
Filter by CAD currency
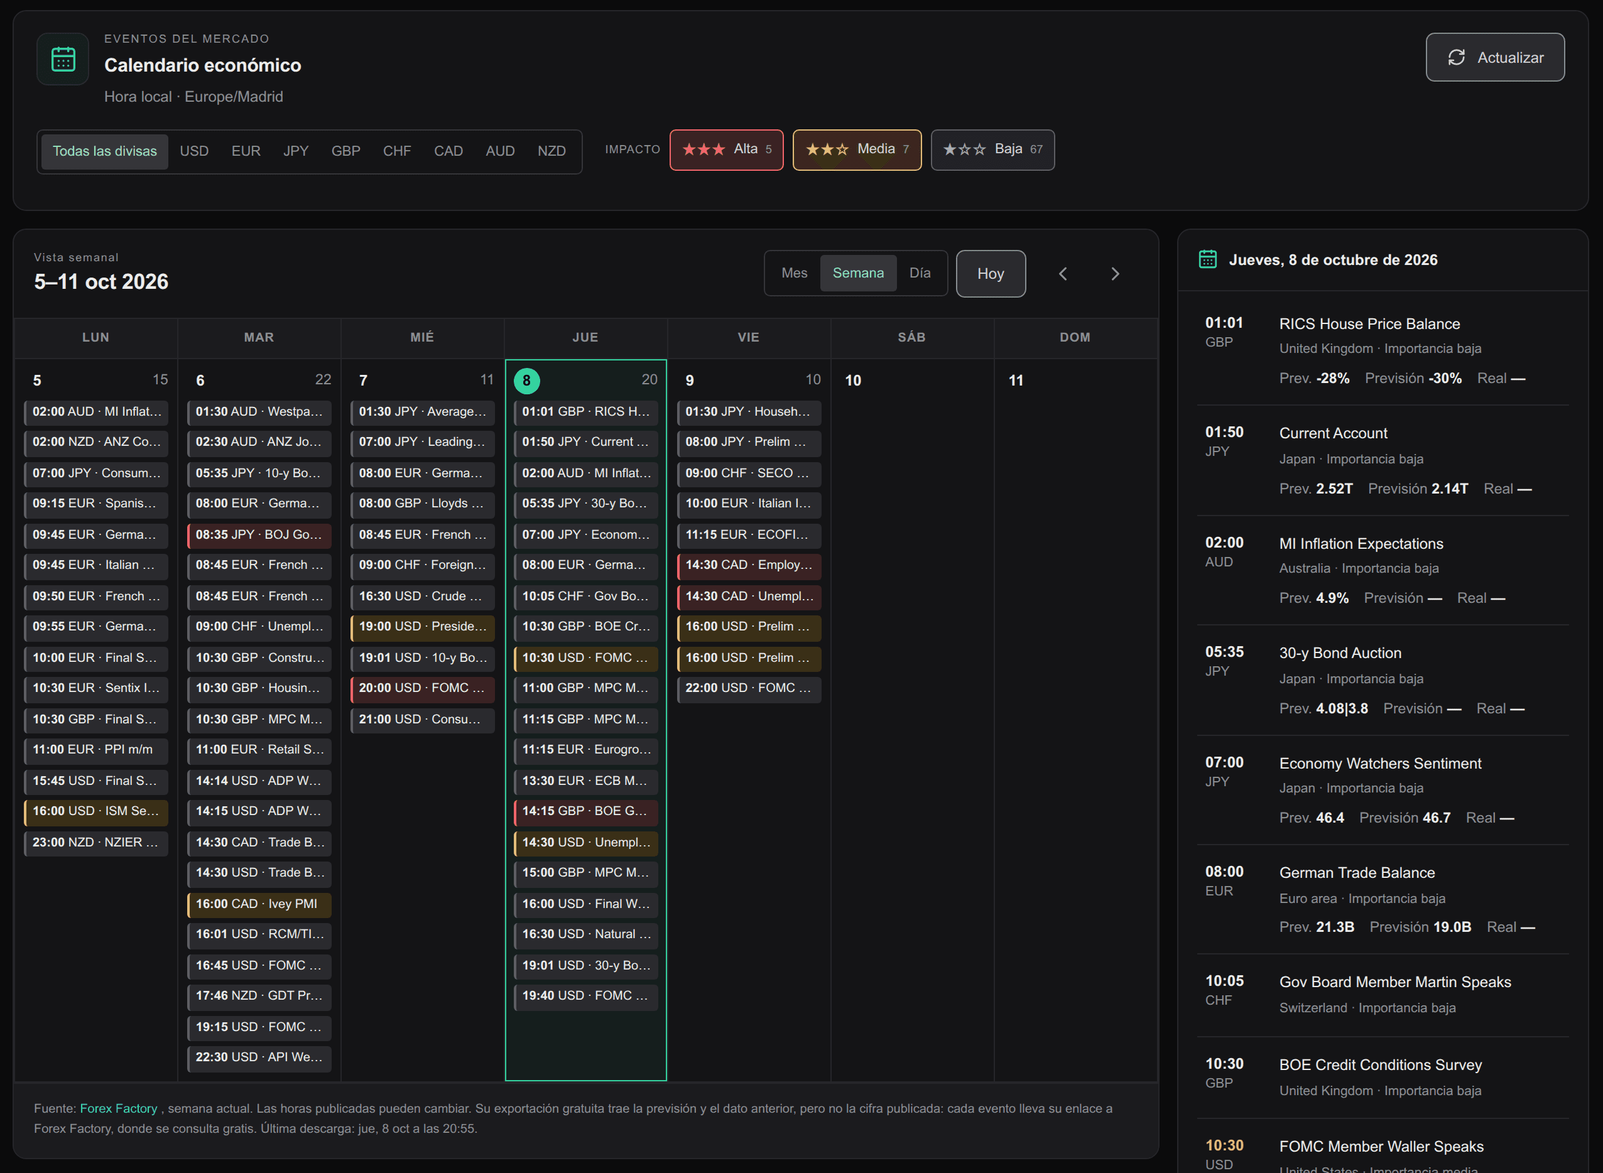tap(448, 151)
